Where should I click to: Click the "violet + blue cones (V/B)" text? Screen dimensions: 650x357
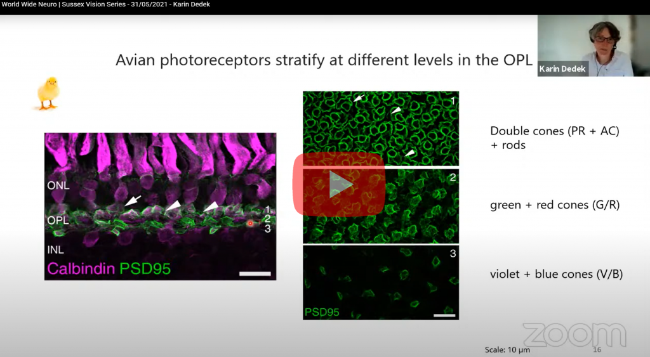(554, 274)
